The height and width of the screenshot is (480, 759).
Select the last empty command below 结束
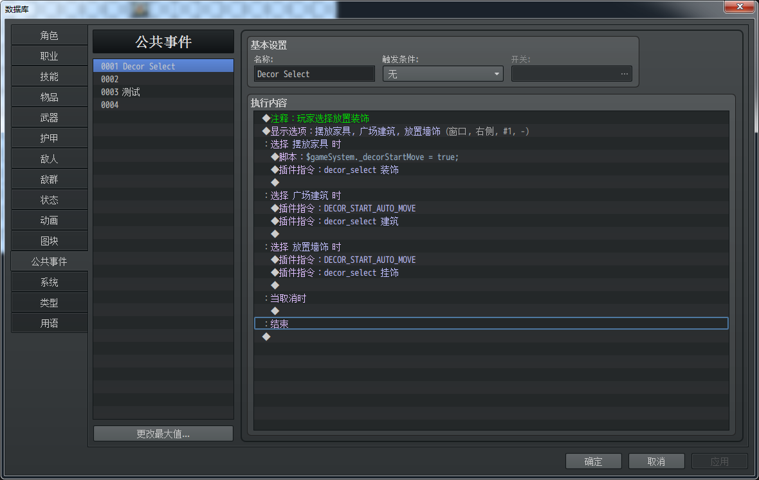pos(491,337)
